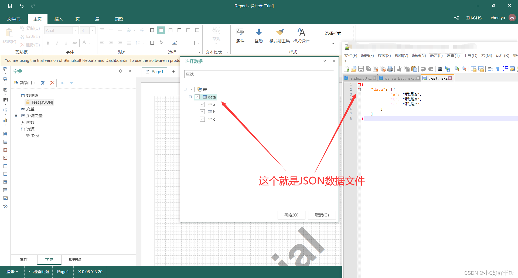Click Zoom in icon in Notepad++ toolbar
Screen dimensions: 518x278
click(457, 69)
